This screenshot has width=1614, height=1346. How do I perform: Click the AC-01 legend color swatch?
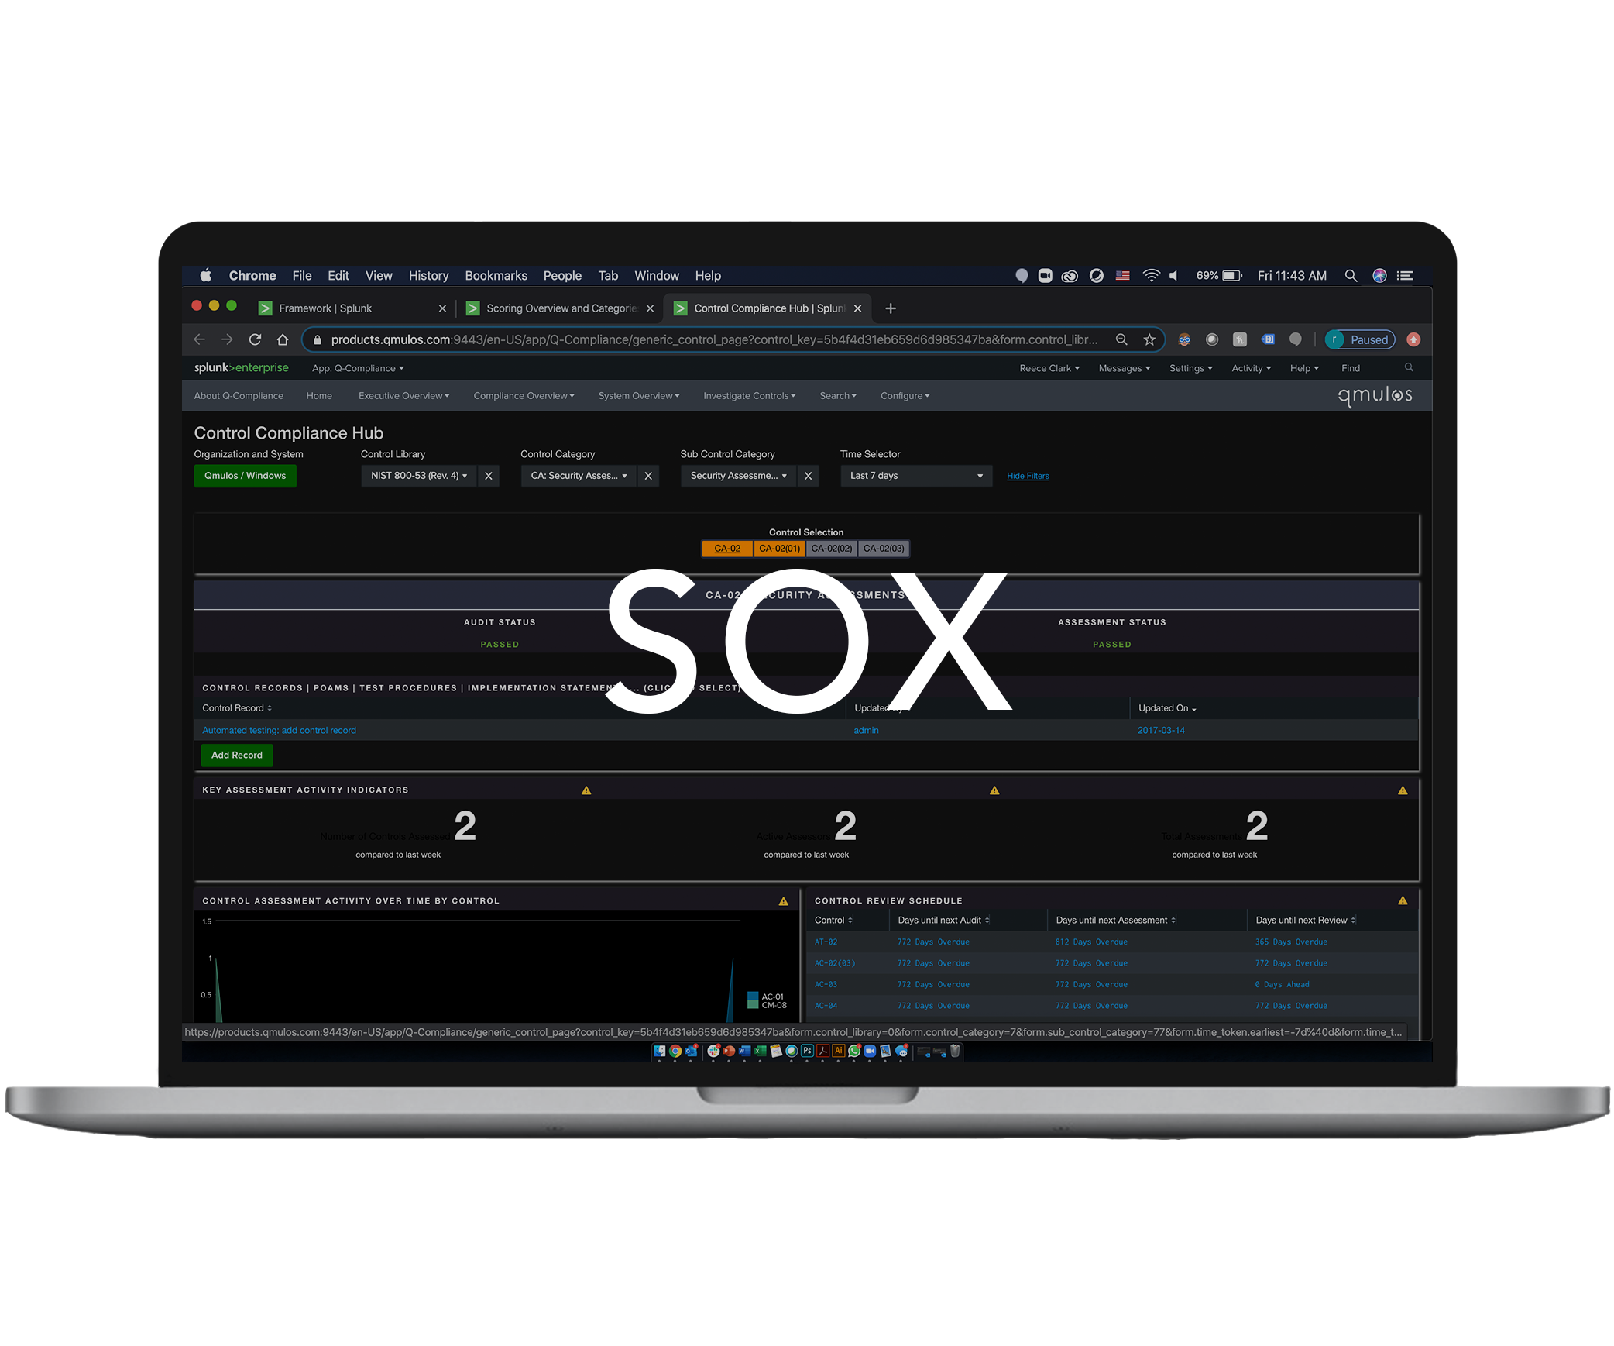[752, 997]
